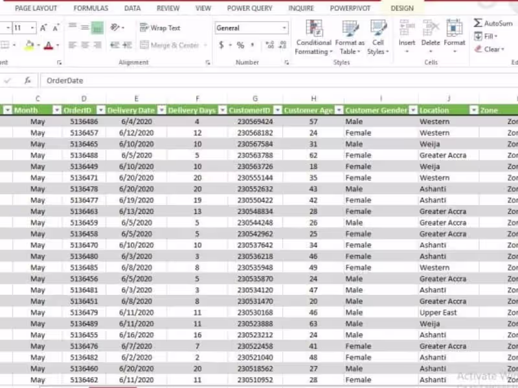Switch to the DATA tab

[133, 8]
